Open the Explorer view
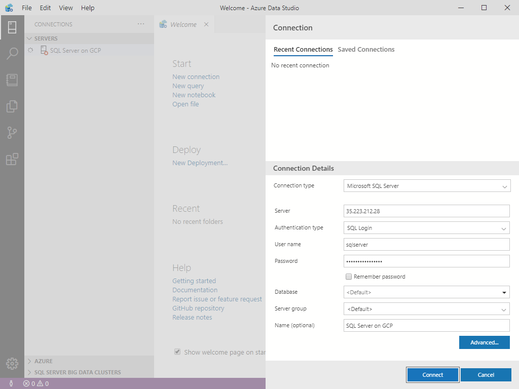The image size is (519, 389). pyautogui.click(x=12, y=106)
